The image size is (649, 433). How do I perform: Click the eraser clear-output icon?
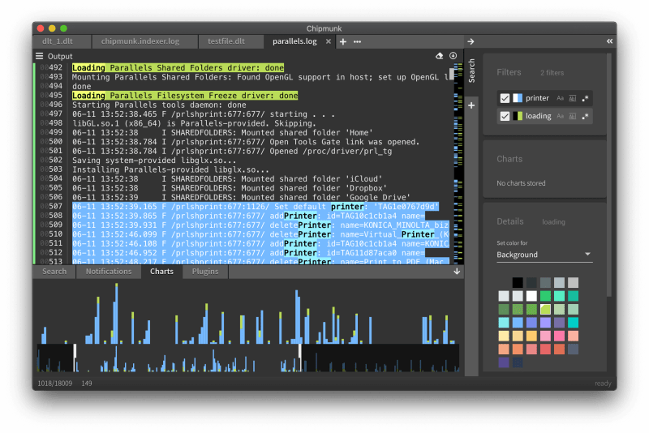click(439, 56)
